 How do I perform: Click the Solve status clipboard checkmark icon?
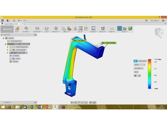[x=86, y=28]
